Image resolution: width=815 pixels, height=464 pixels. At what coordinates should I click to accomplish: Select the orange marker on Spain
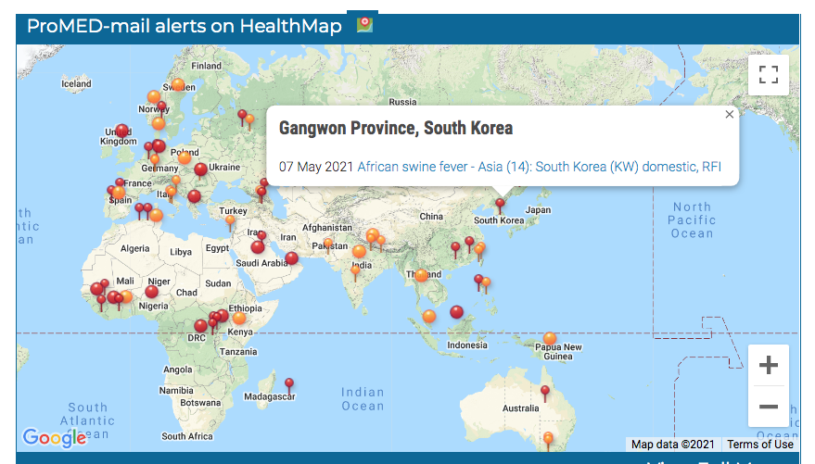pos(119,193)
